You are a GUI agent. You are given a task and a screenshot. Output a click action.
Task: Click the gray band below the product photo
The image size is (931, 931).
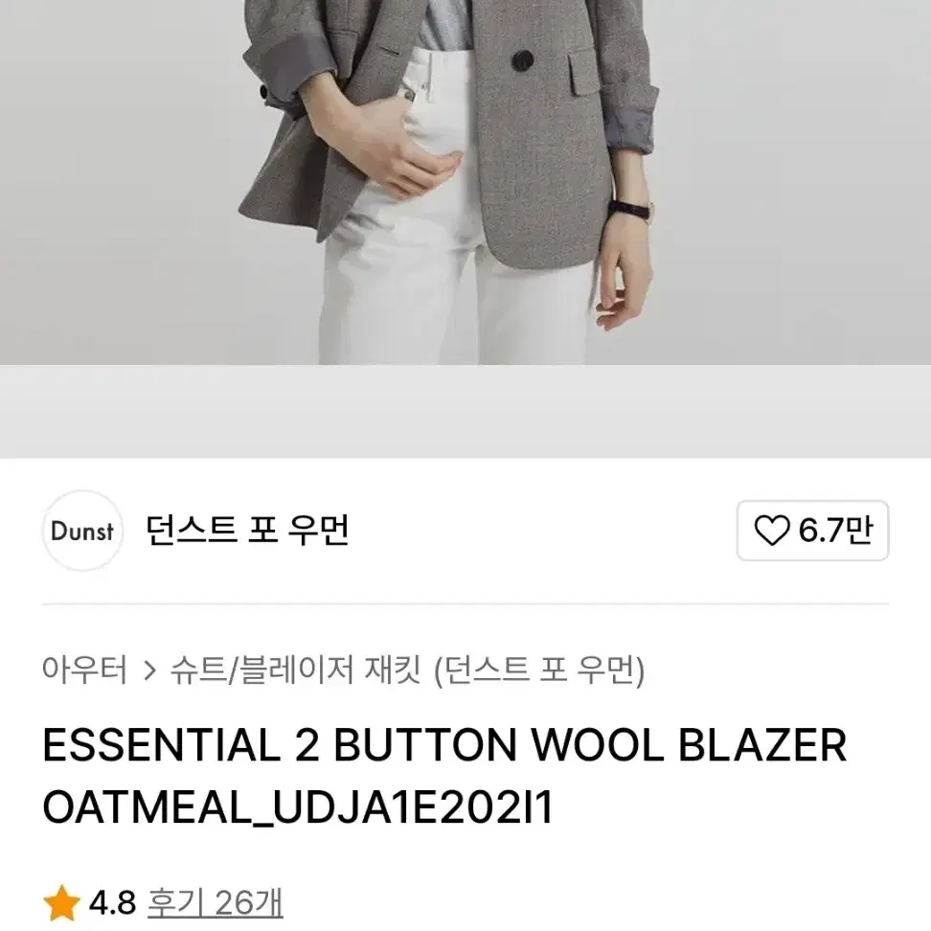465,411
